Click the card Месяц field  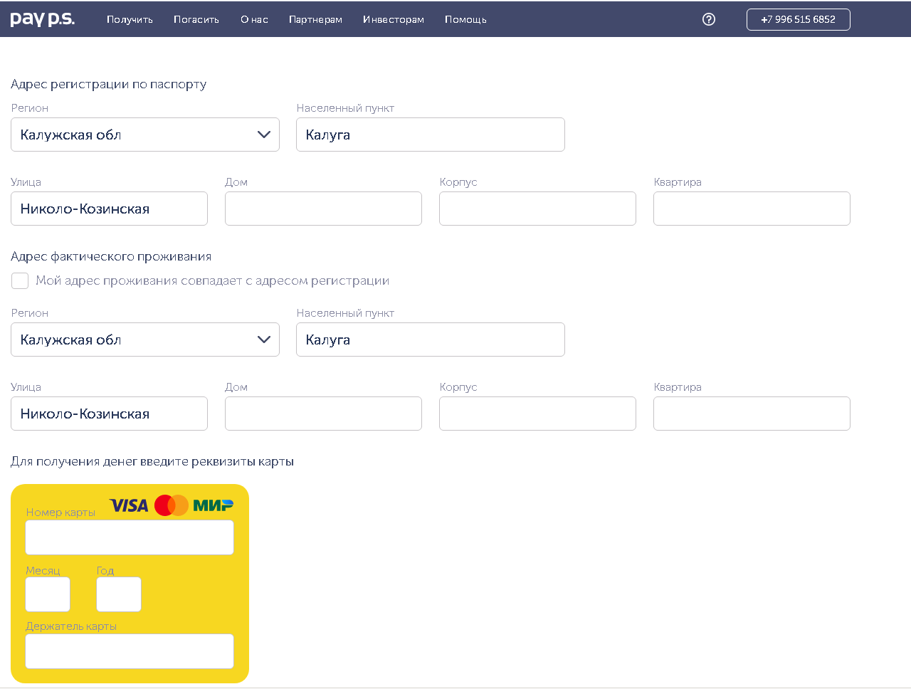(48, 594)
